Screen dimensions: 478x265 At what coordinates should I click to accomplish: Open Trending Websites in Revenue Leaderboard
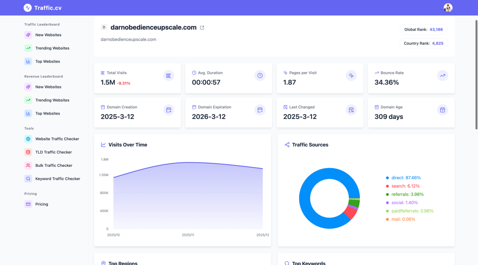tap(52, 100)
